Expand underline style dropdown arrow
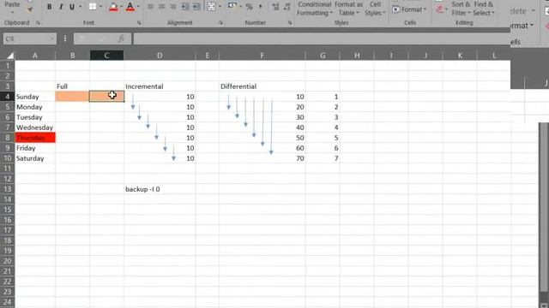 [80, 7]
